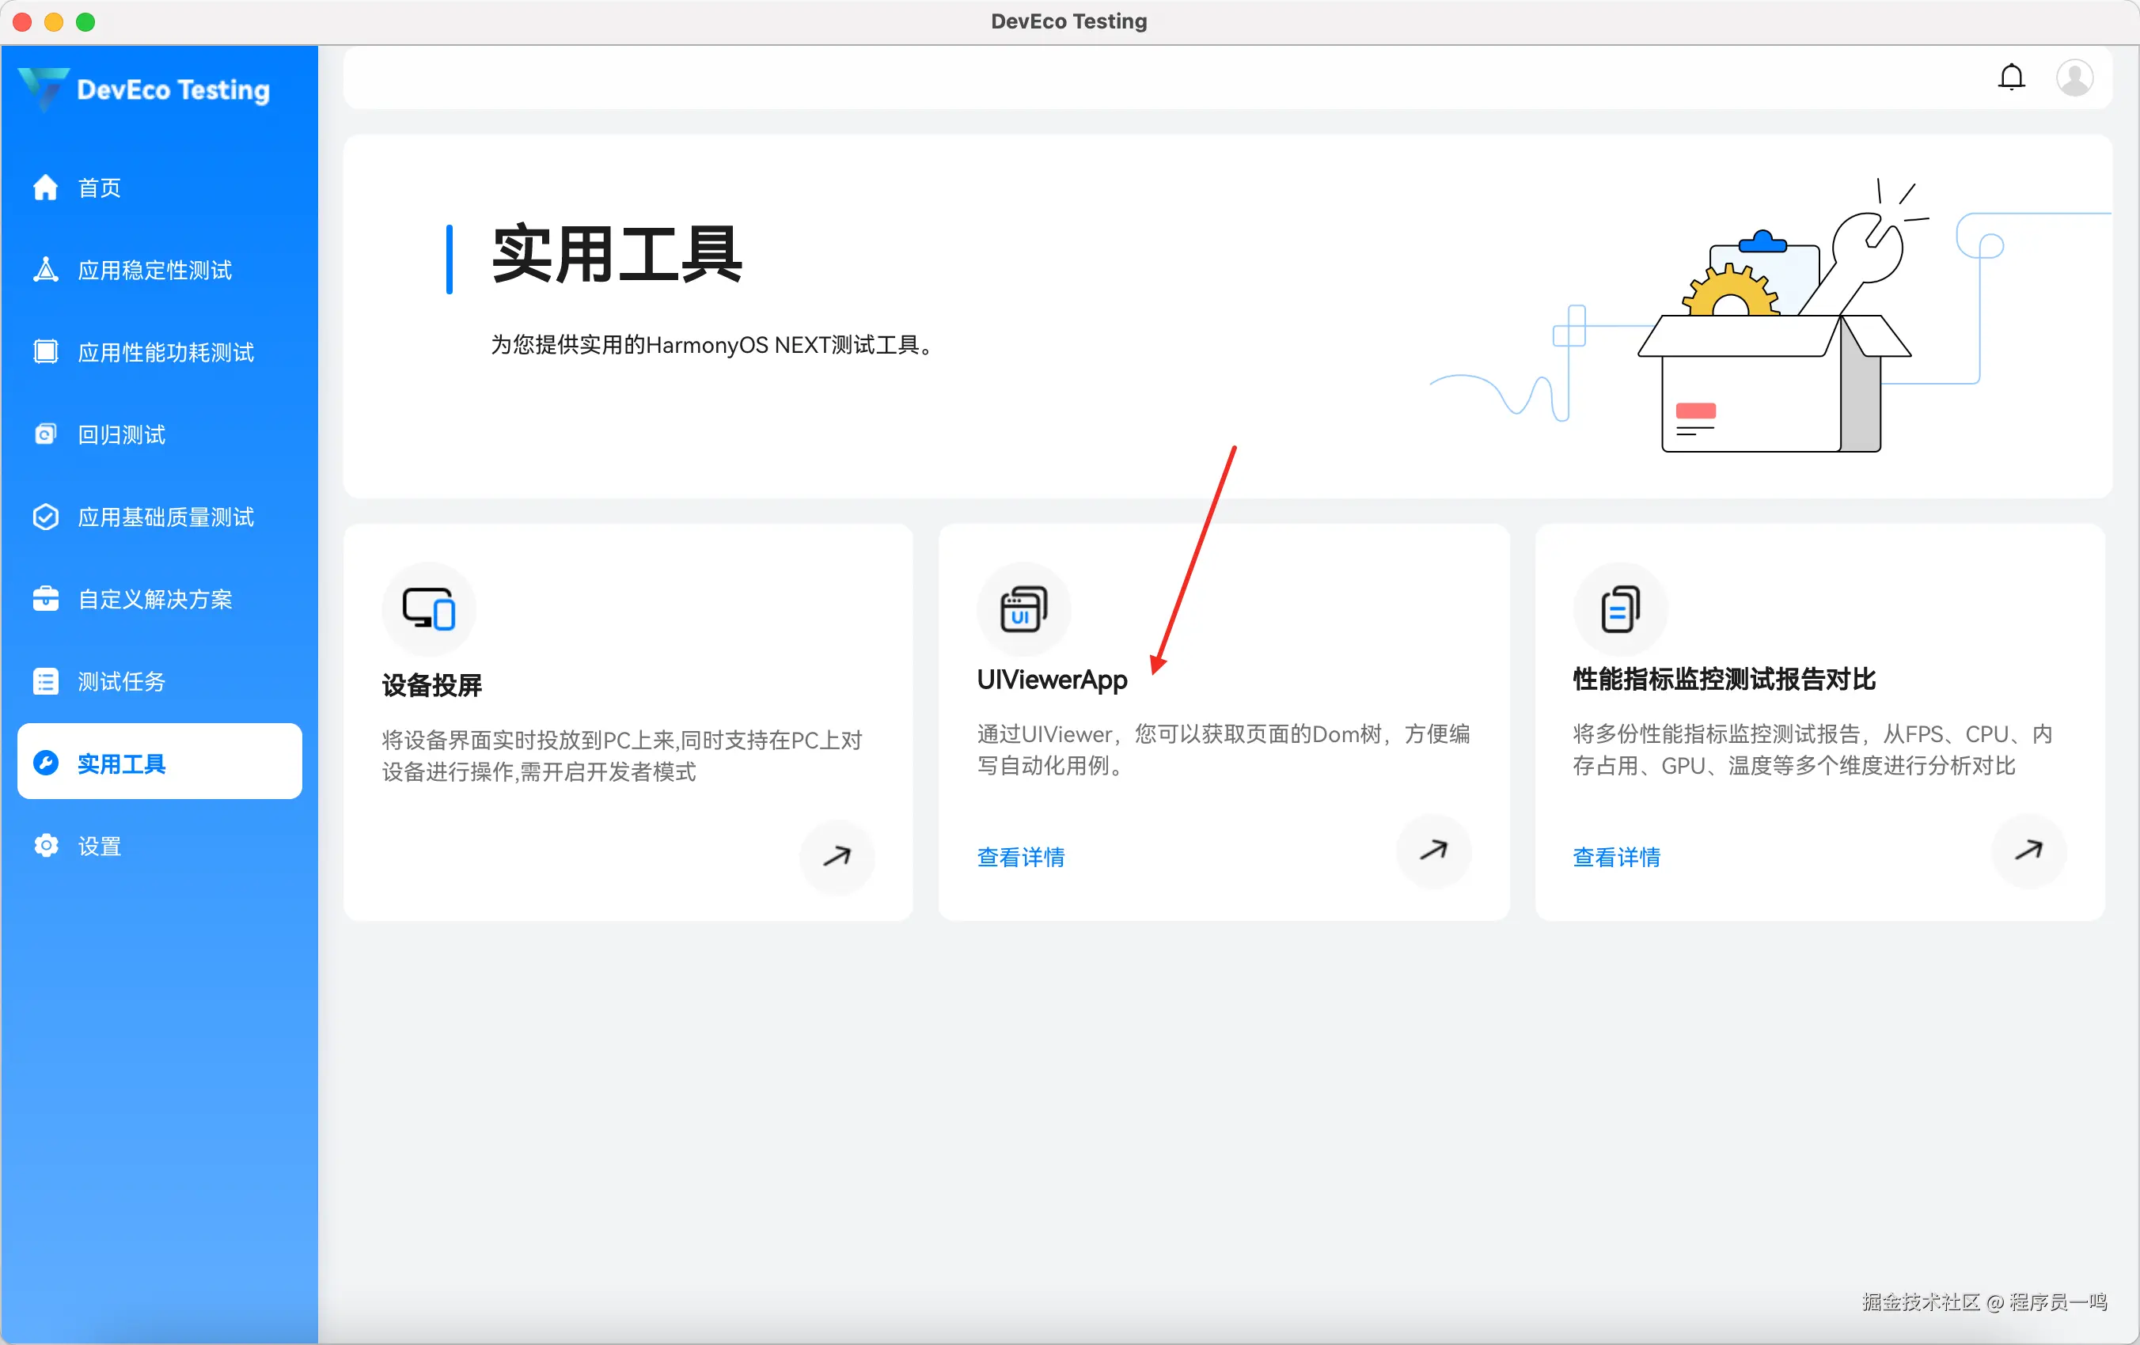Open 应用稳定性测试 from the sidebar
2140x1345 pixels.
[x=154, y=270]
